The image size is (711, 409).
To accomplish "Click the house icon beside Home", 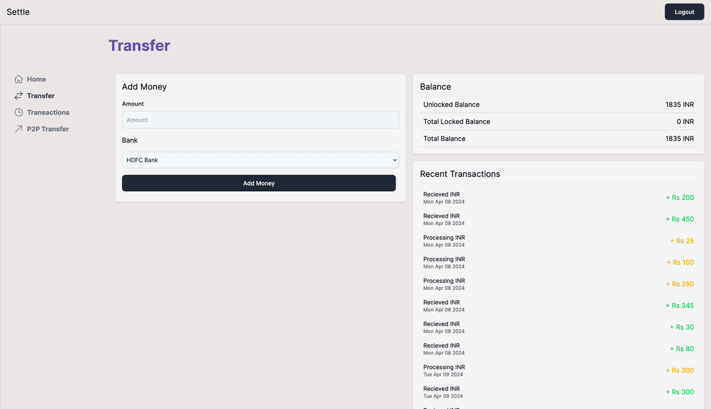I will [x=19, y=79].
